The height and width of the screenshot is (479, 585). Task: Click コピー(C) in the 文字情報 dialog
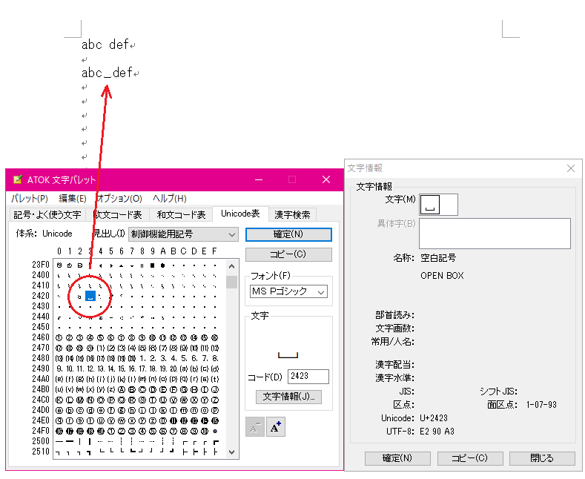470,458
